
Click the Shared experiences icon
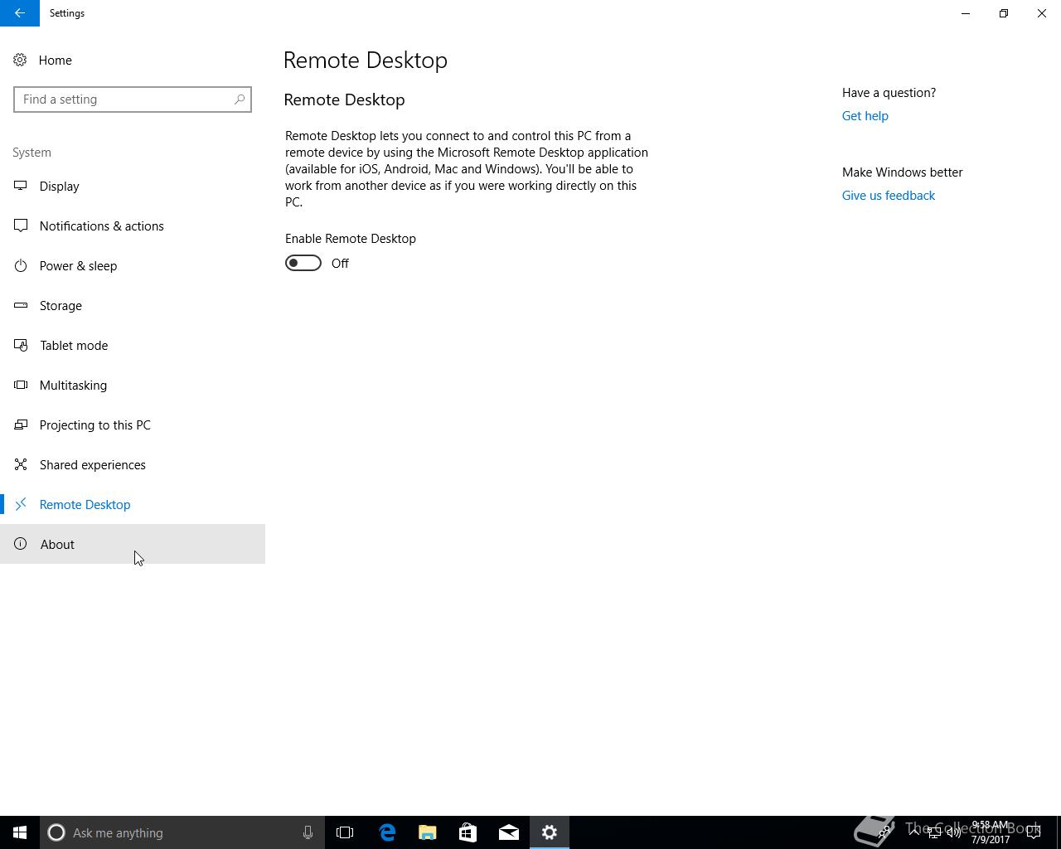[21, 464]
